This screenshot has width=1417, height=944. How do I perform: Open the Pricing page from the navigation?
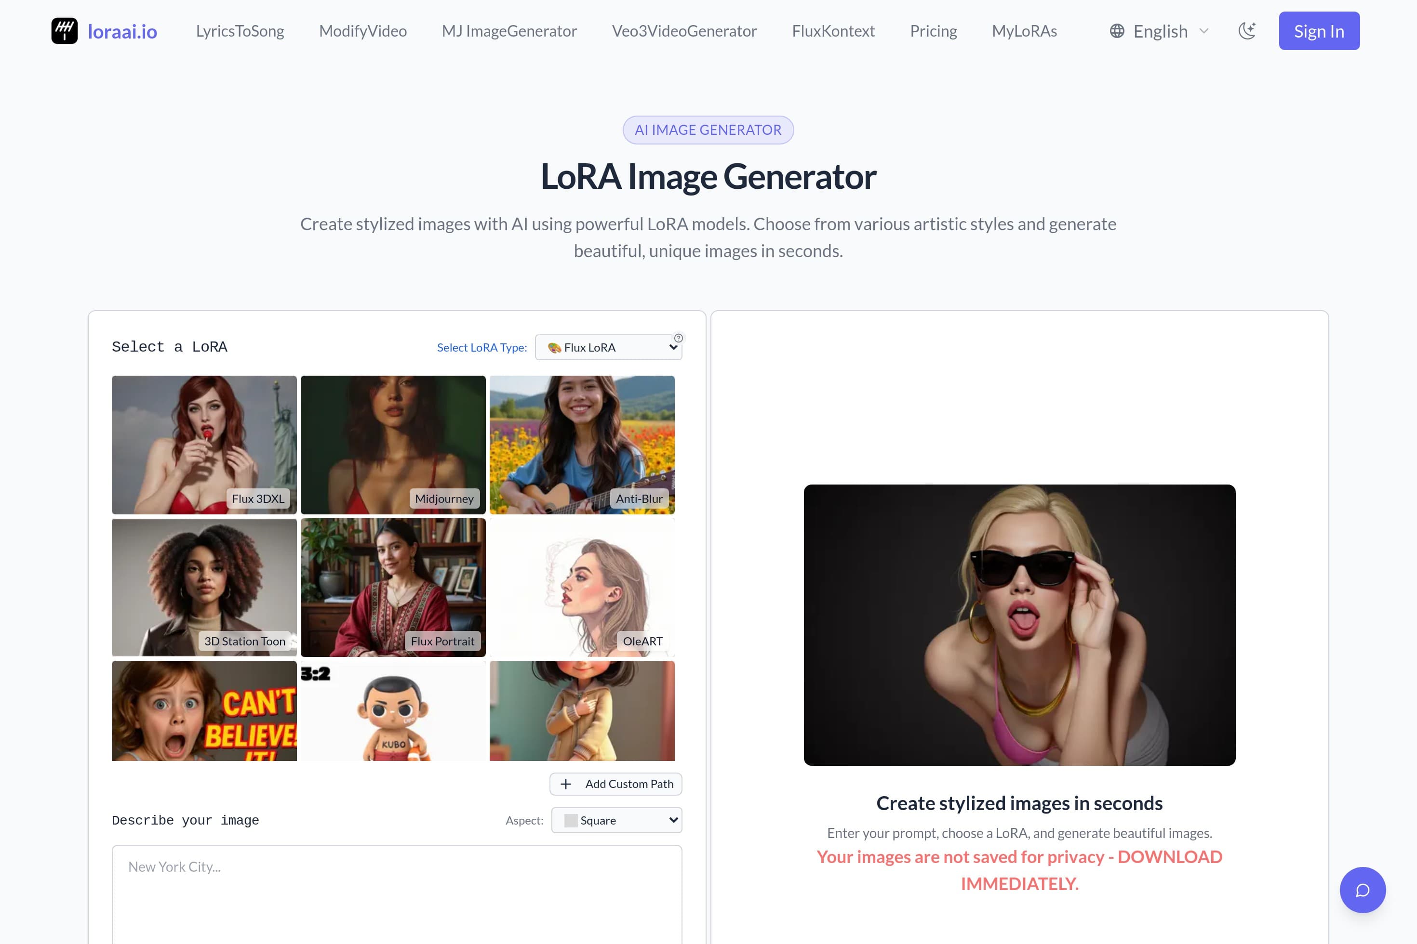pos(933,31)
